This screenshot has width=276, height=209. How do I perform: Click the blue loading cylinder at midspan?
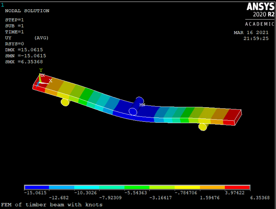(136, 106)
